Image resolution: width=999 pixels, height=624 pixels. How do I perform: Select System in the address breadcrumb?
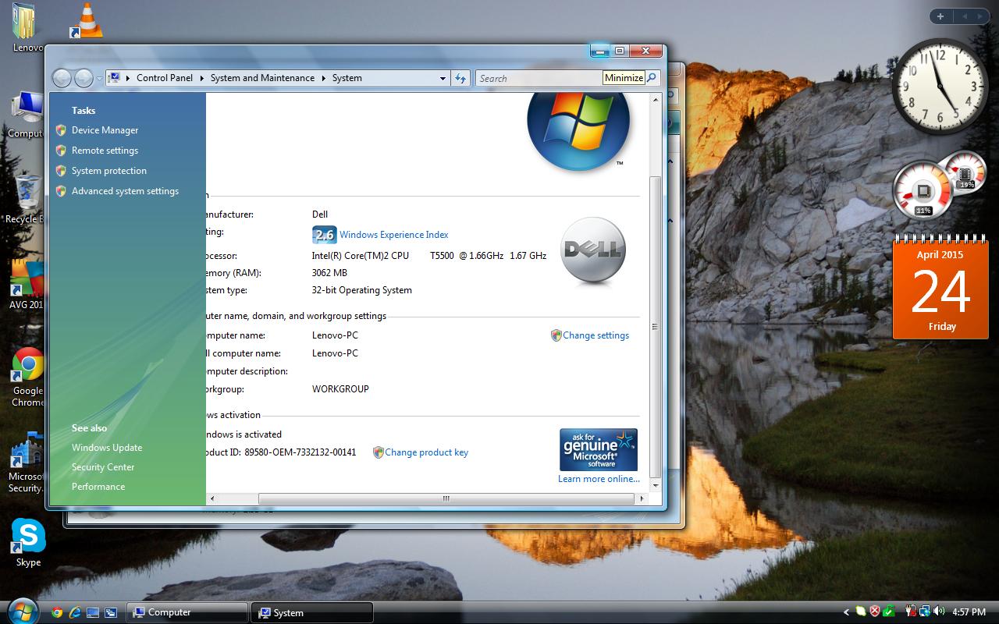347,78
